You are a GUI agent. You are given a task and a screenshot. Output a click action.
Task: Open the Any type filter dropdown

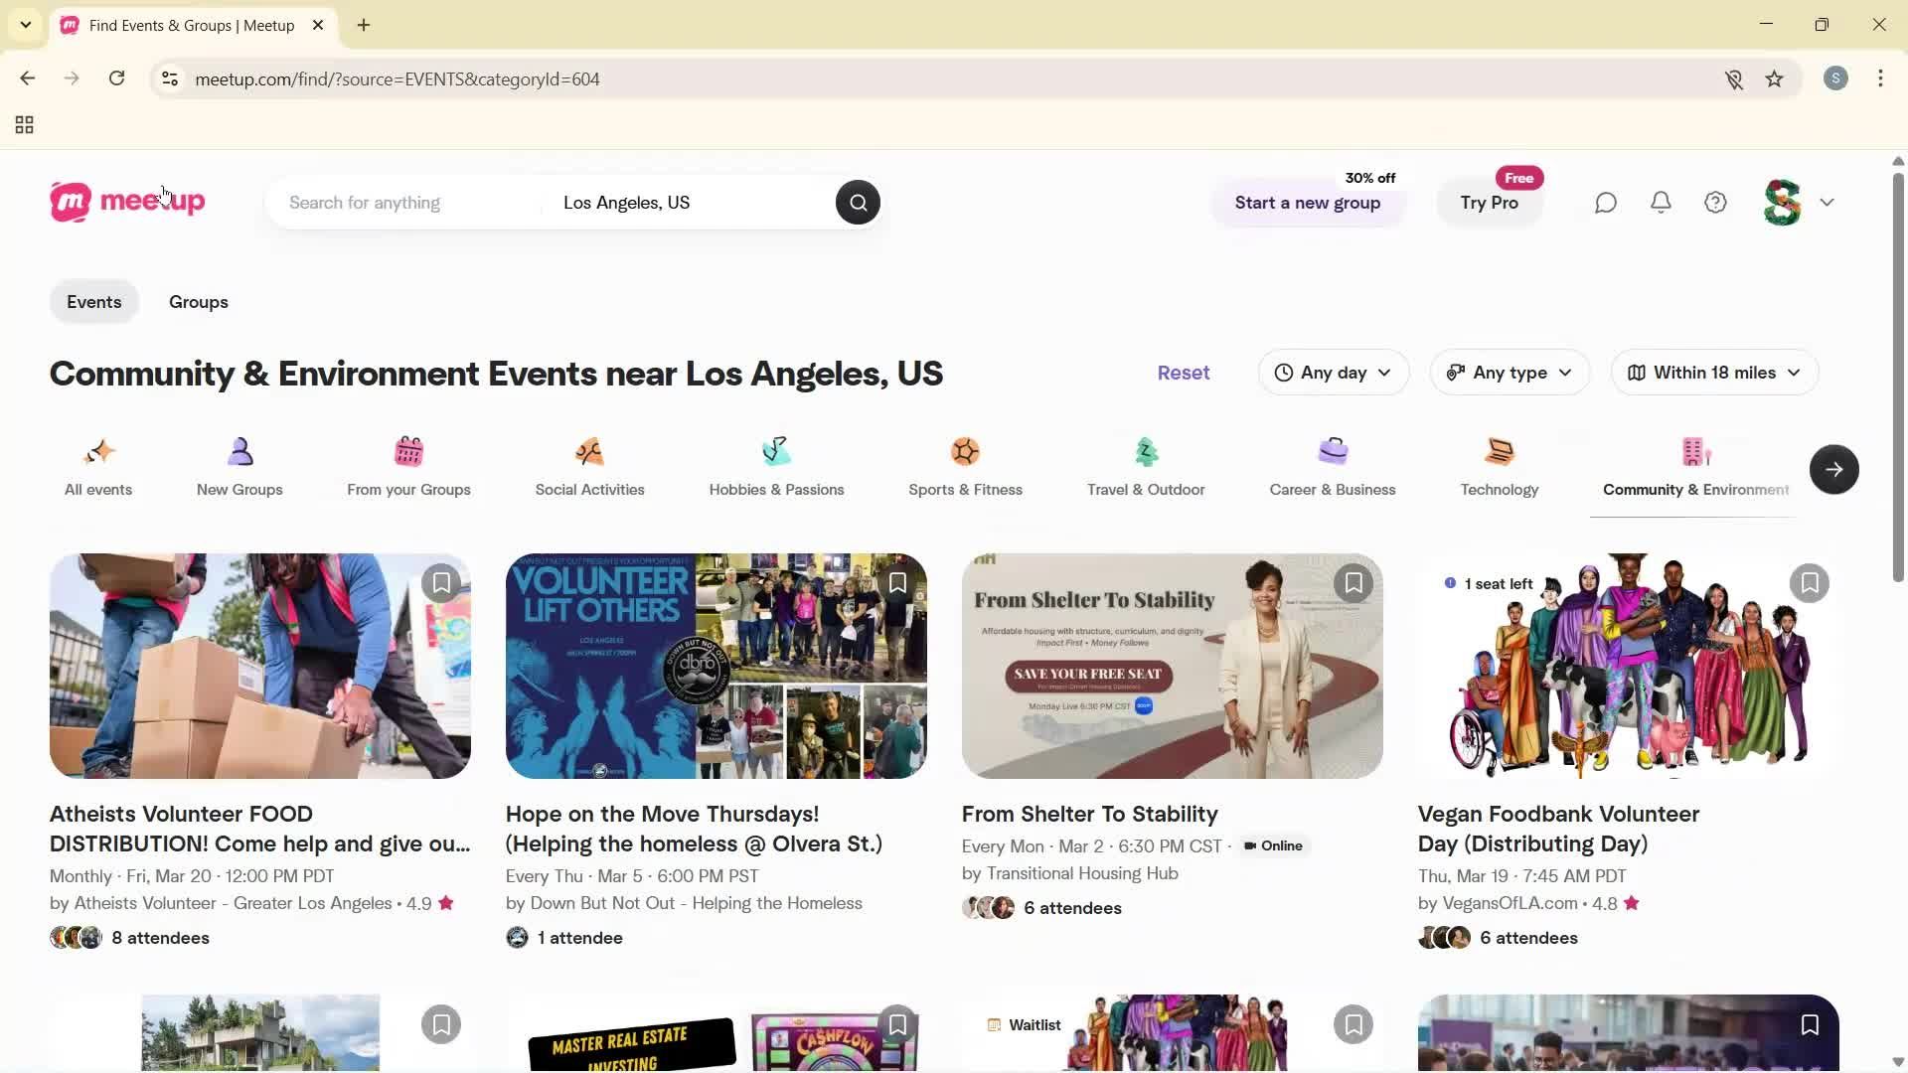[x=1509, y=373]
